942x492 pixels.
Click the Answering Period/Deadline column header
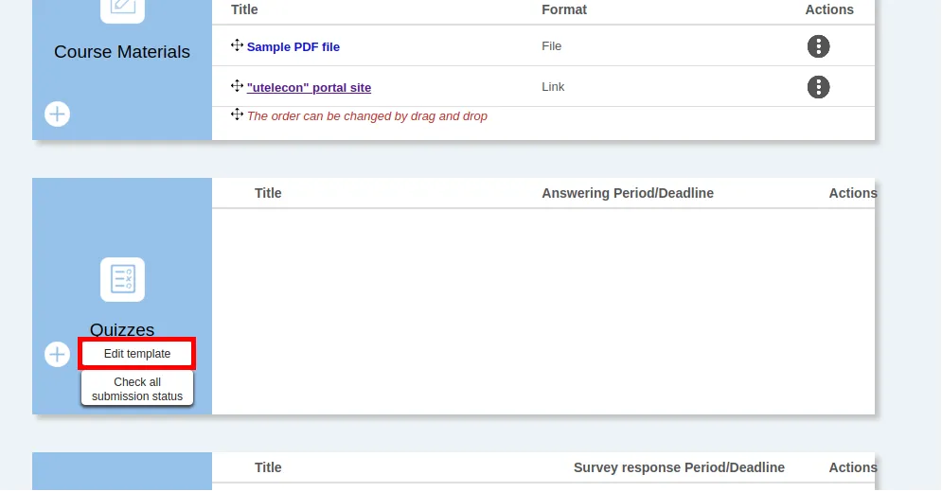[628, 193]
